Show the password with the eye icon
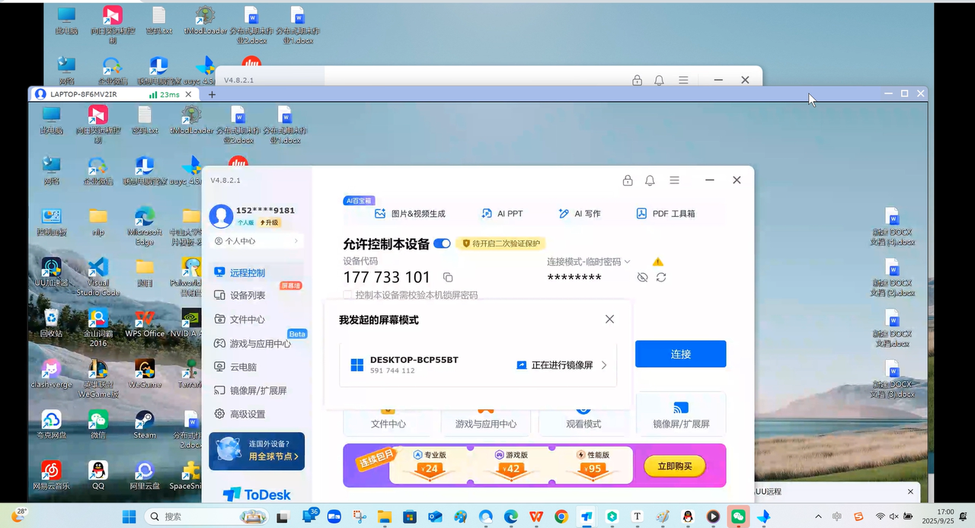The height and width of the screenshot is (528, 975). click(x=642, y=277)
